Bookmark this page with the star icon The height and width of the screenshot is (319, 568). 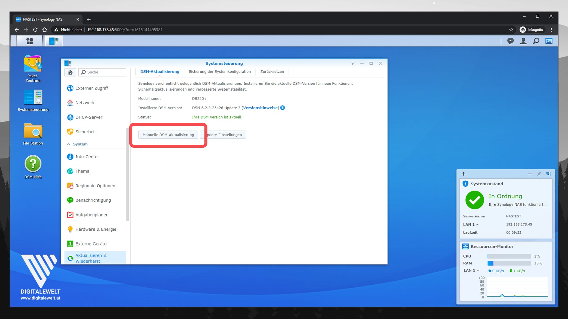pyautogui.click(x=511, y=30)
